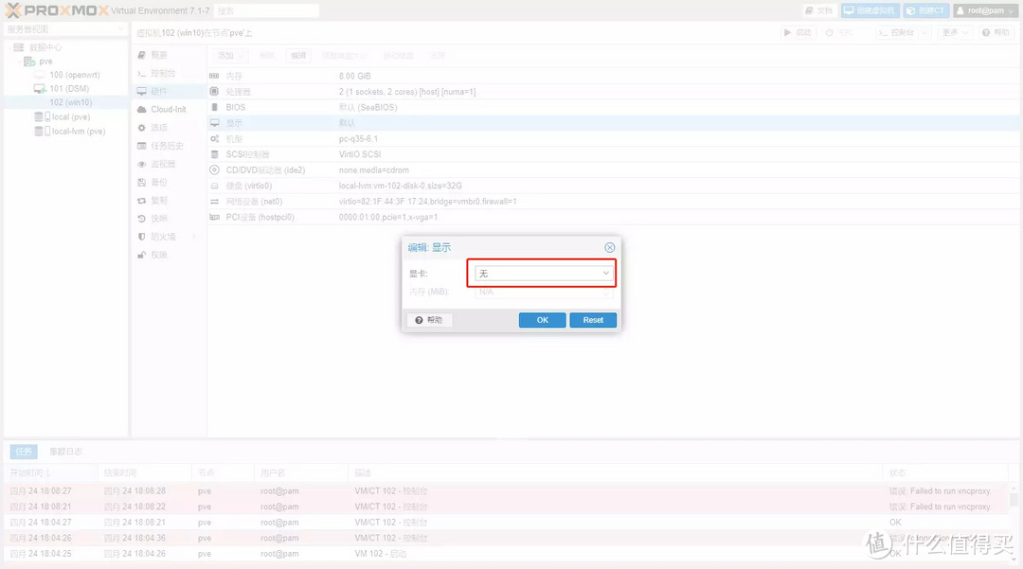Viewport: 1023px width, 569px height.
Task: Click the 删除 hardware button
Action: point(267,56)
